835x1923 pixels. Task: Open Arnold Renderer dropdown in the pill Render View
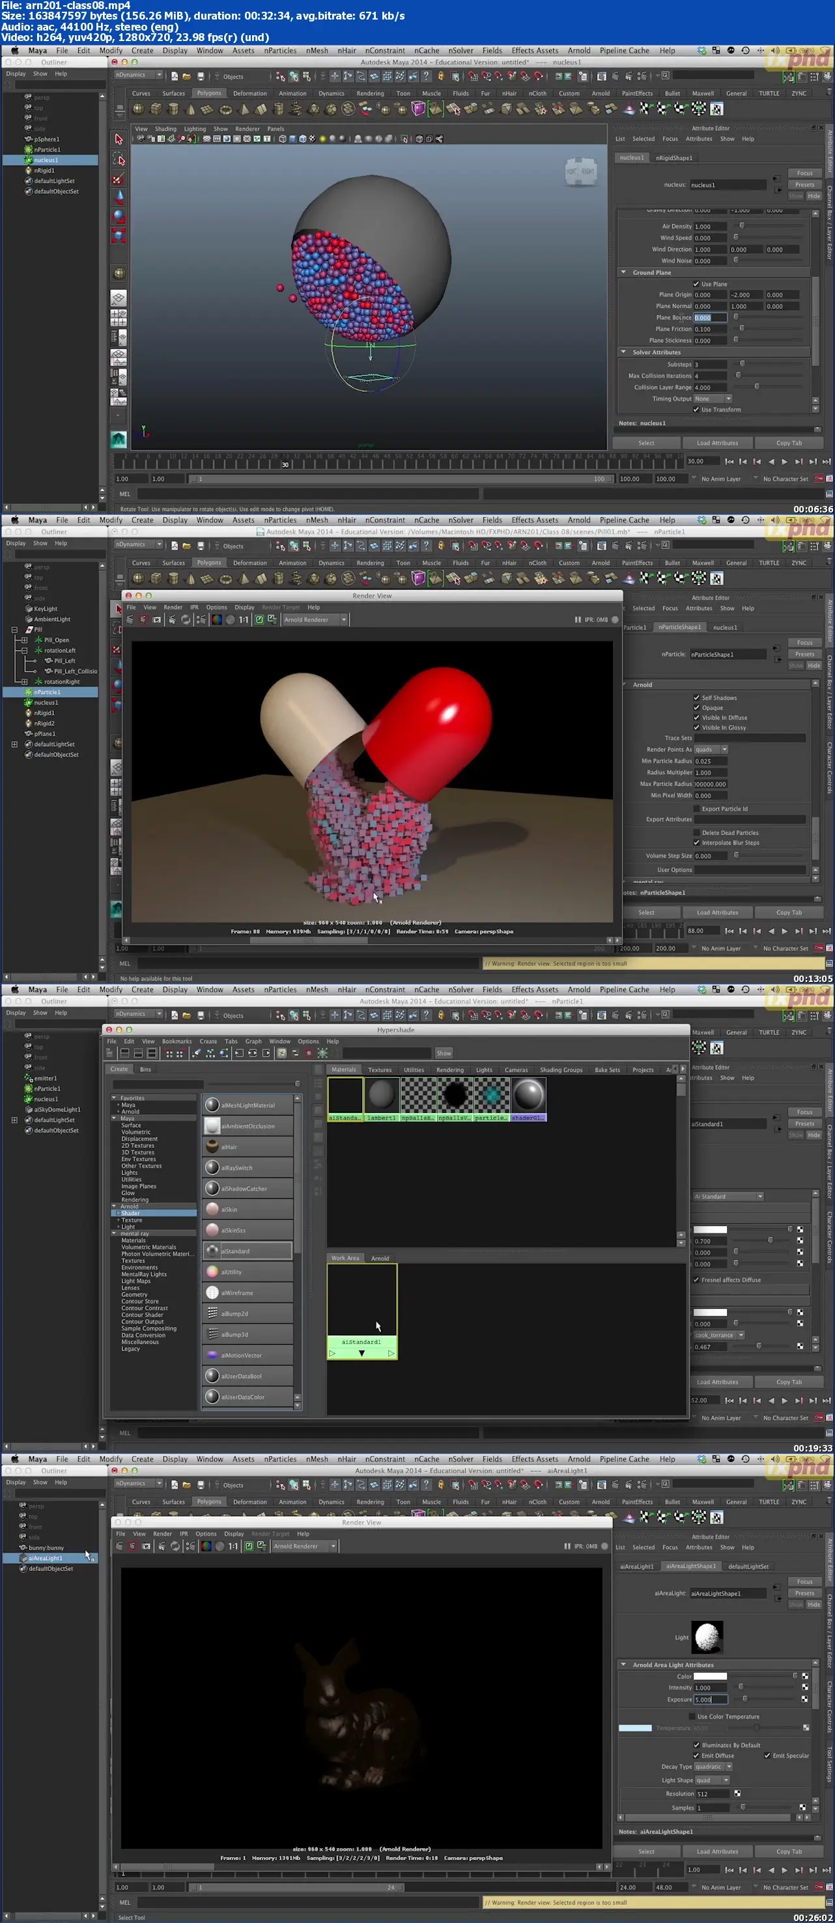(x=315, y=619)
